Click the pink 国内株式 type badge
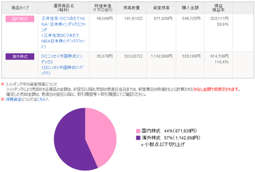 [x=20, y=19]
